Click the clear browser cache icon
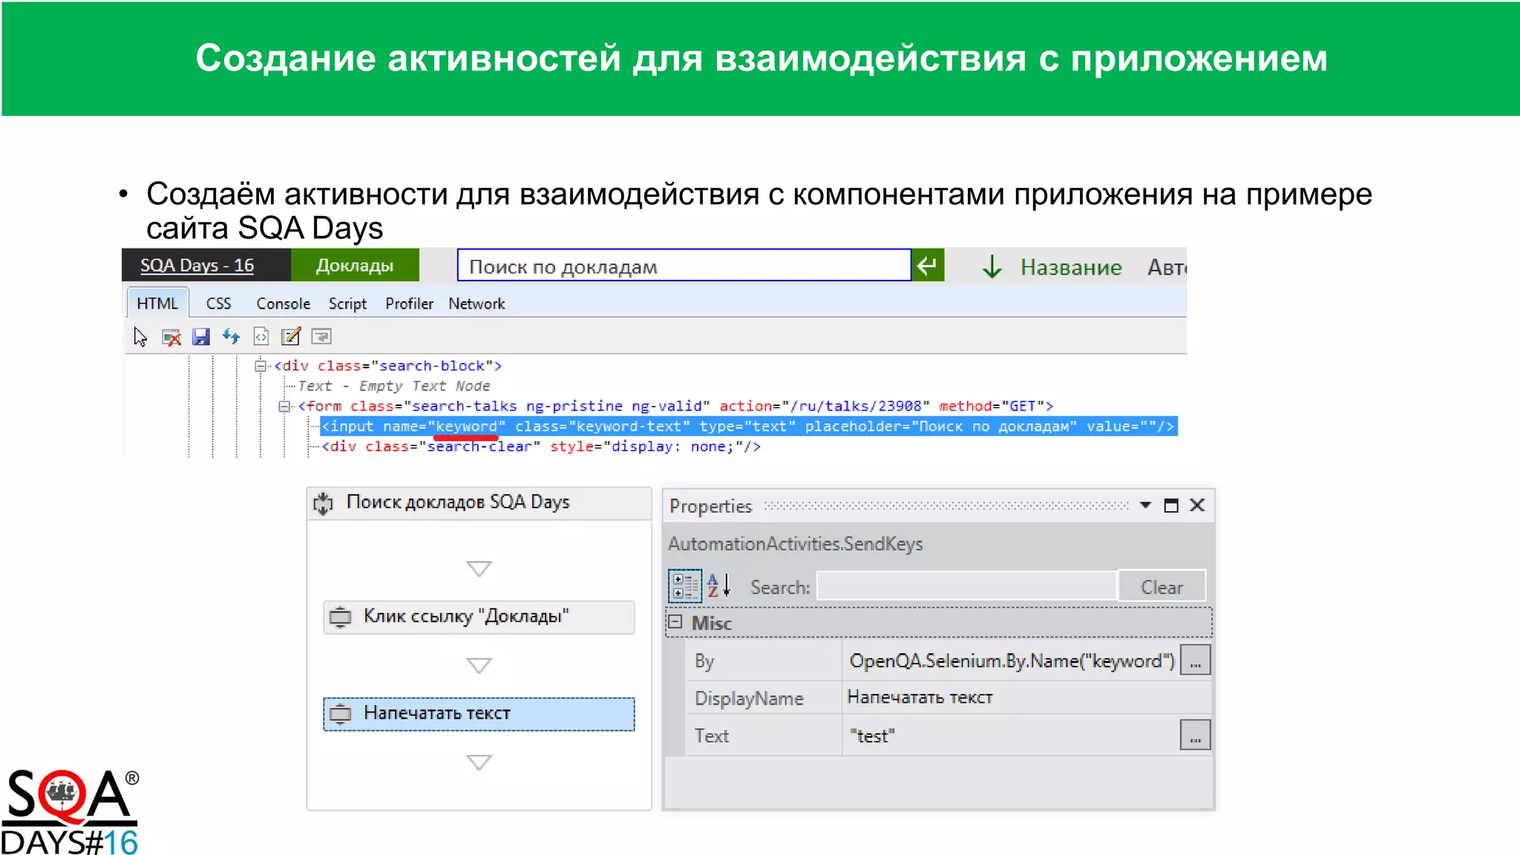 click(x=171, y=337)
